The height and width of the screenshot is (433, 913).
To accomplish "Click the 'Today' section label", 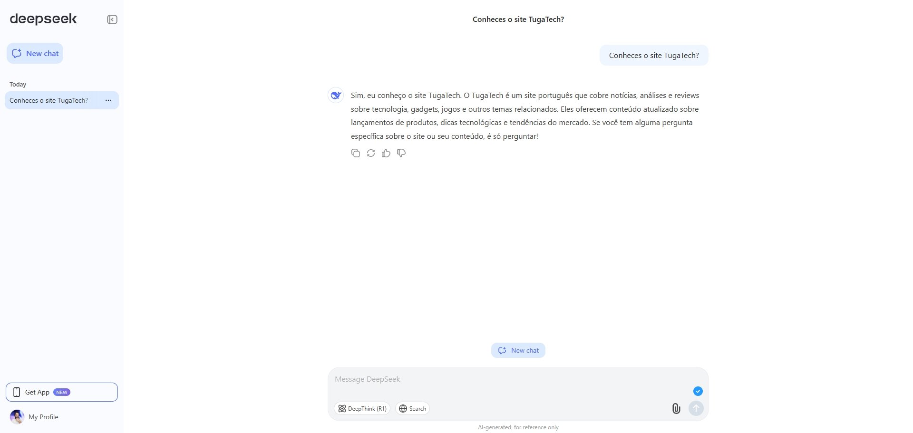I will click(x=18, y=84).
